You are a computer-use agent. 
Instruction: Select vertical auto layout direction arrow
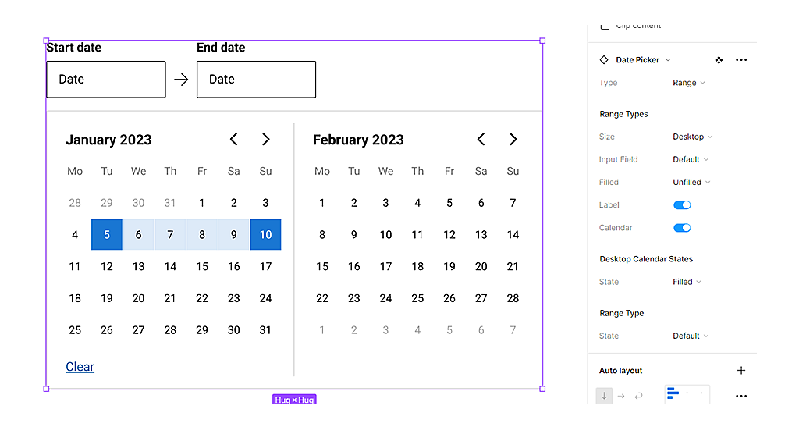[604, 396]
